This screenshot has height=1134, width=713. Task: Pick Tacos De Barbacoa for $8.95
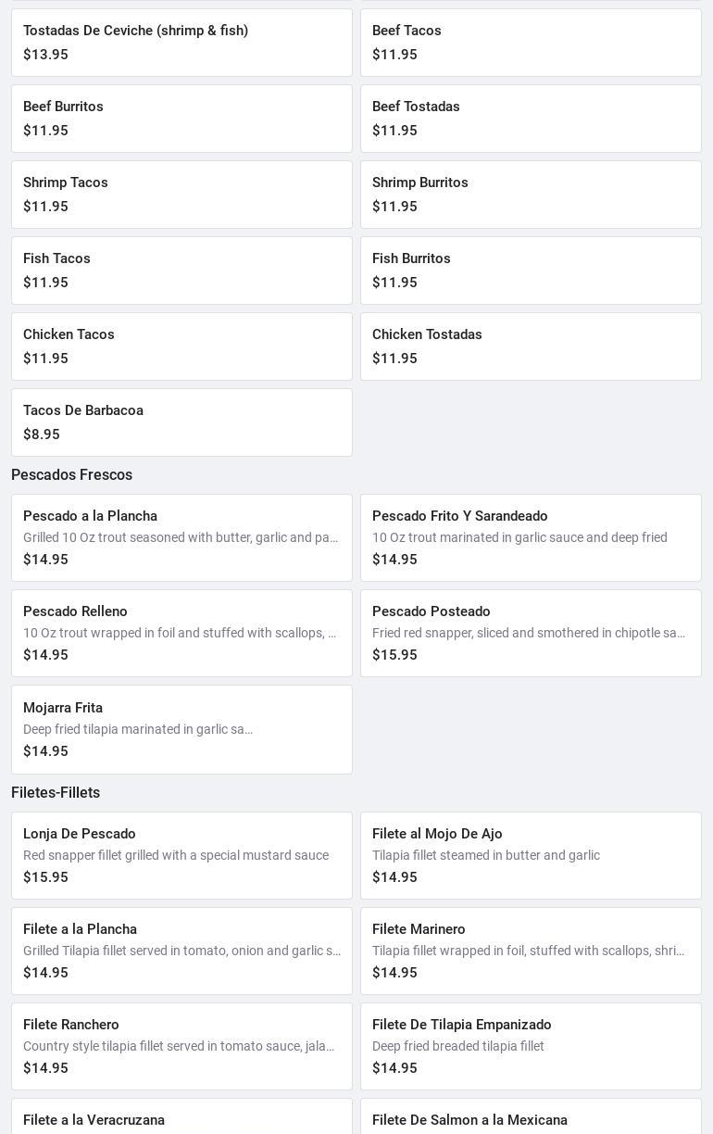pyautogui.click(x=181, y=422)
